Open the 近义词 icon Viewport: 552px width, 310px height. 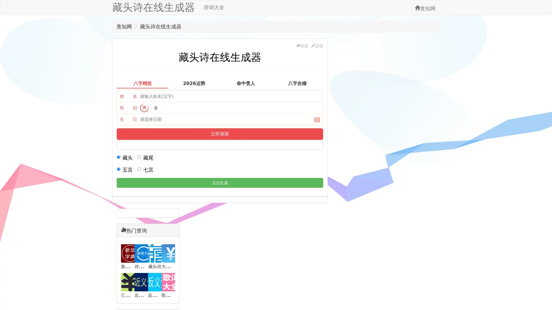141,282
